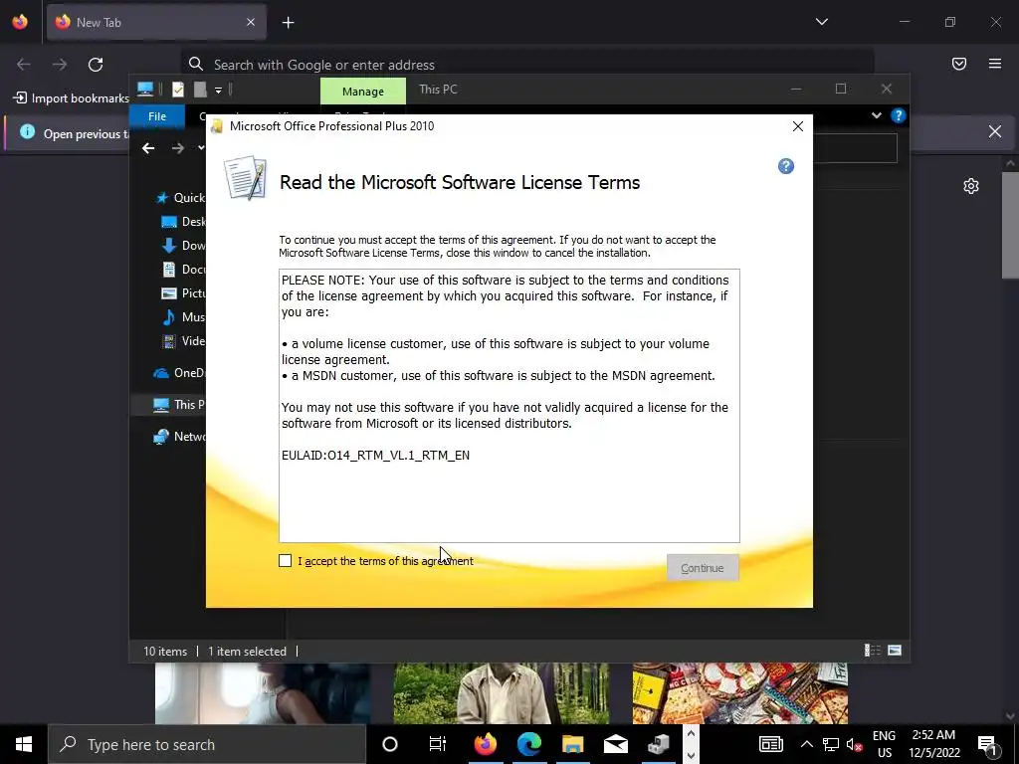
Task: Open Task View on the taskbar
Action: [x=438, y=744]
